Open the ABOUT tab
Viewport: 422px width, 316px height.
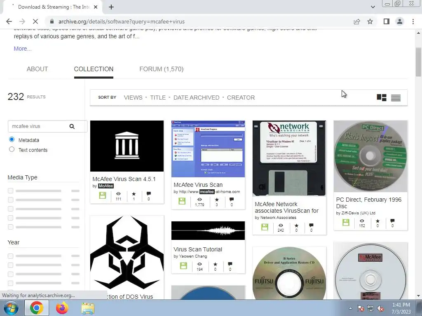(x=37, y=69)
